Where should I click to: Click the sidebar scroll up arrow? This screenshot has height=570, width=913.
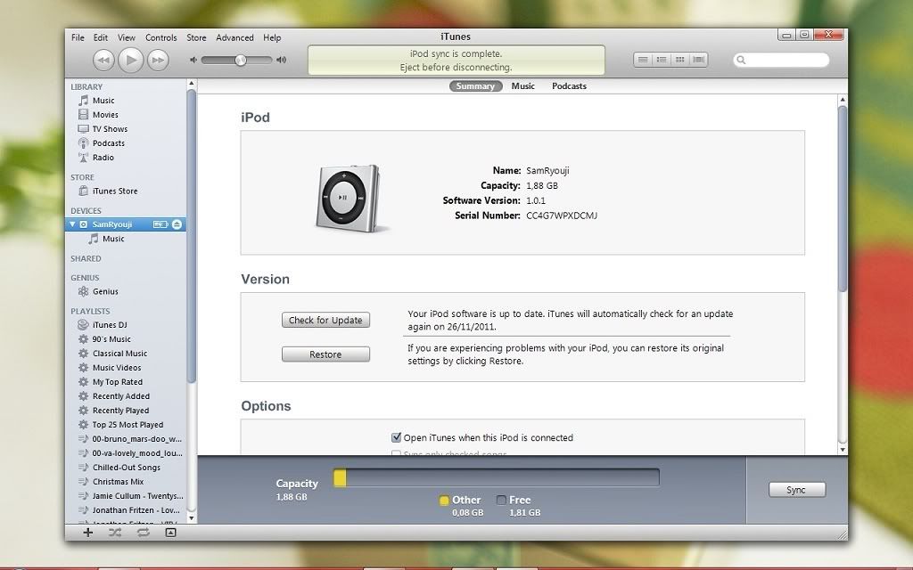tap(191, 84)
